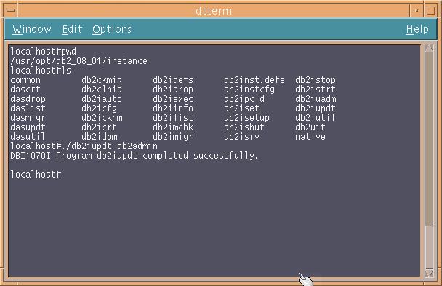The image size is (442, 286).
Task: Click the /usr/opt/db2_08_01/instance path output
Action: click(x=79, y=61)
